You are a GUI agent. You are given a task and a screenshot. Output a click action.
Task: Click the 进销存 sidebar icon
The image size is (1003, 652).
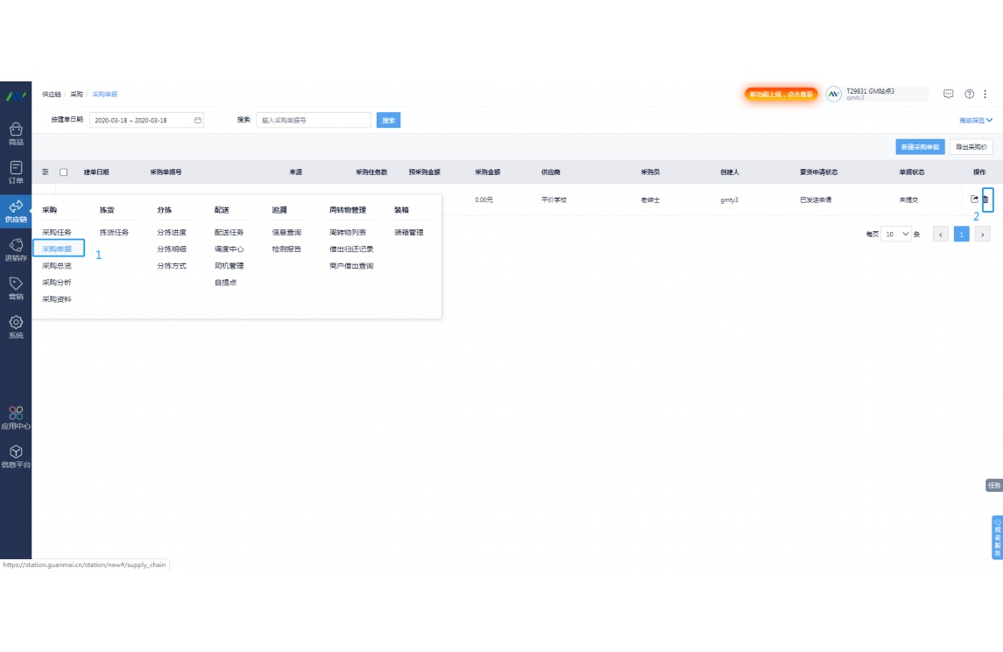coord(16,249)
